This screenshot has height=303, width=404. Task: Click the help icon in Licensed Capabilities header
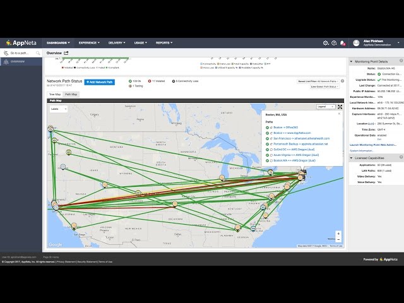click(401, 157)
